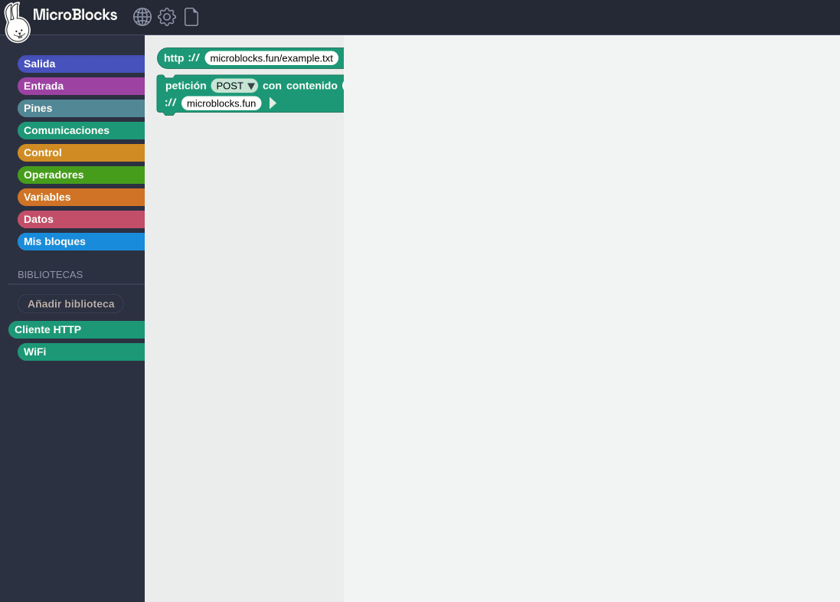This screenshot has width=840, height=602.
Task: Open the settings gear menu
Action: click(167, 17)
